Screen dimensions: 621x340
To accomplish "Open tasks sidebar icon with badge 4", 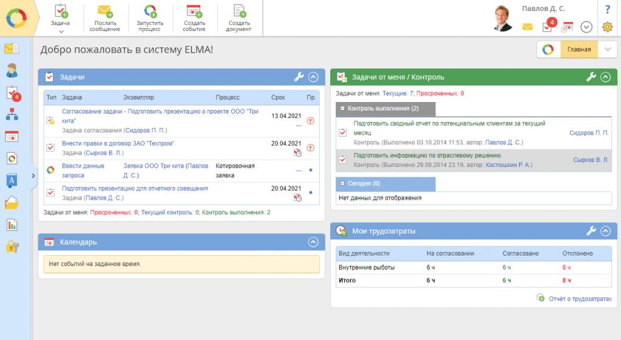I will click(x=12, y=93).
